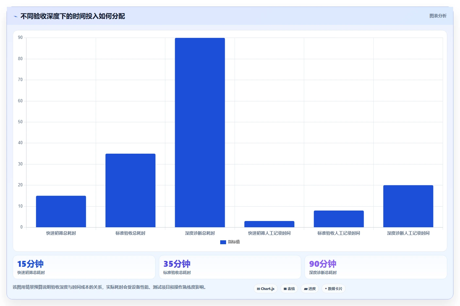Click the y-axis value 50
The width and height of the screenshot is (460, 306).
20,122
